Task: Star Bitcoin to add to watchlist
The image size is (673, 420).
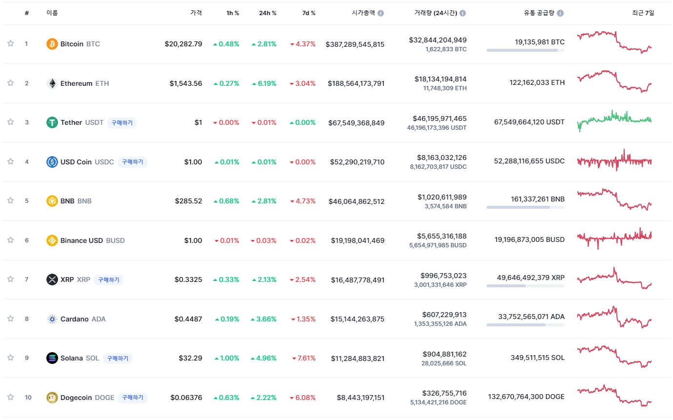Action: [x=10, y=43]
